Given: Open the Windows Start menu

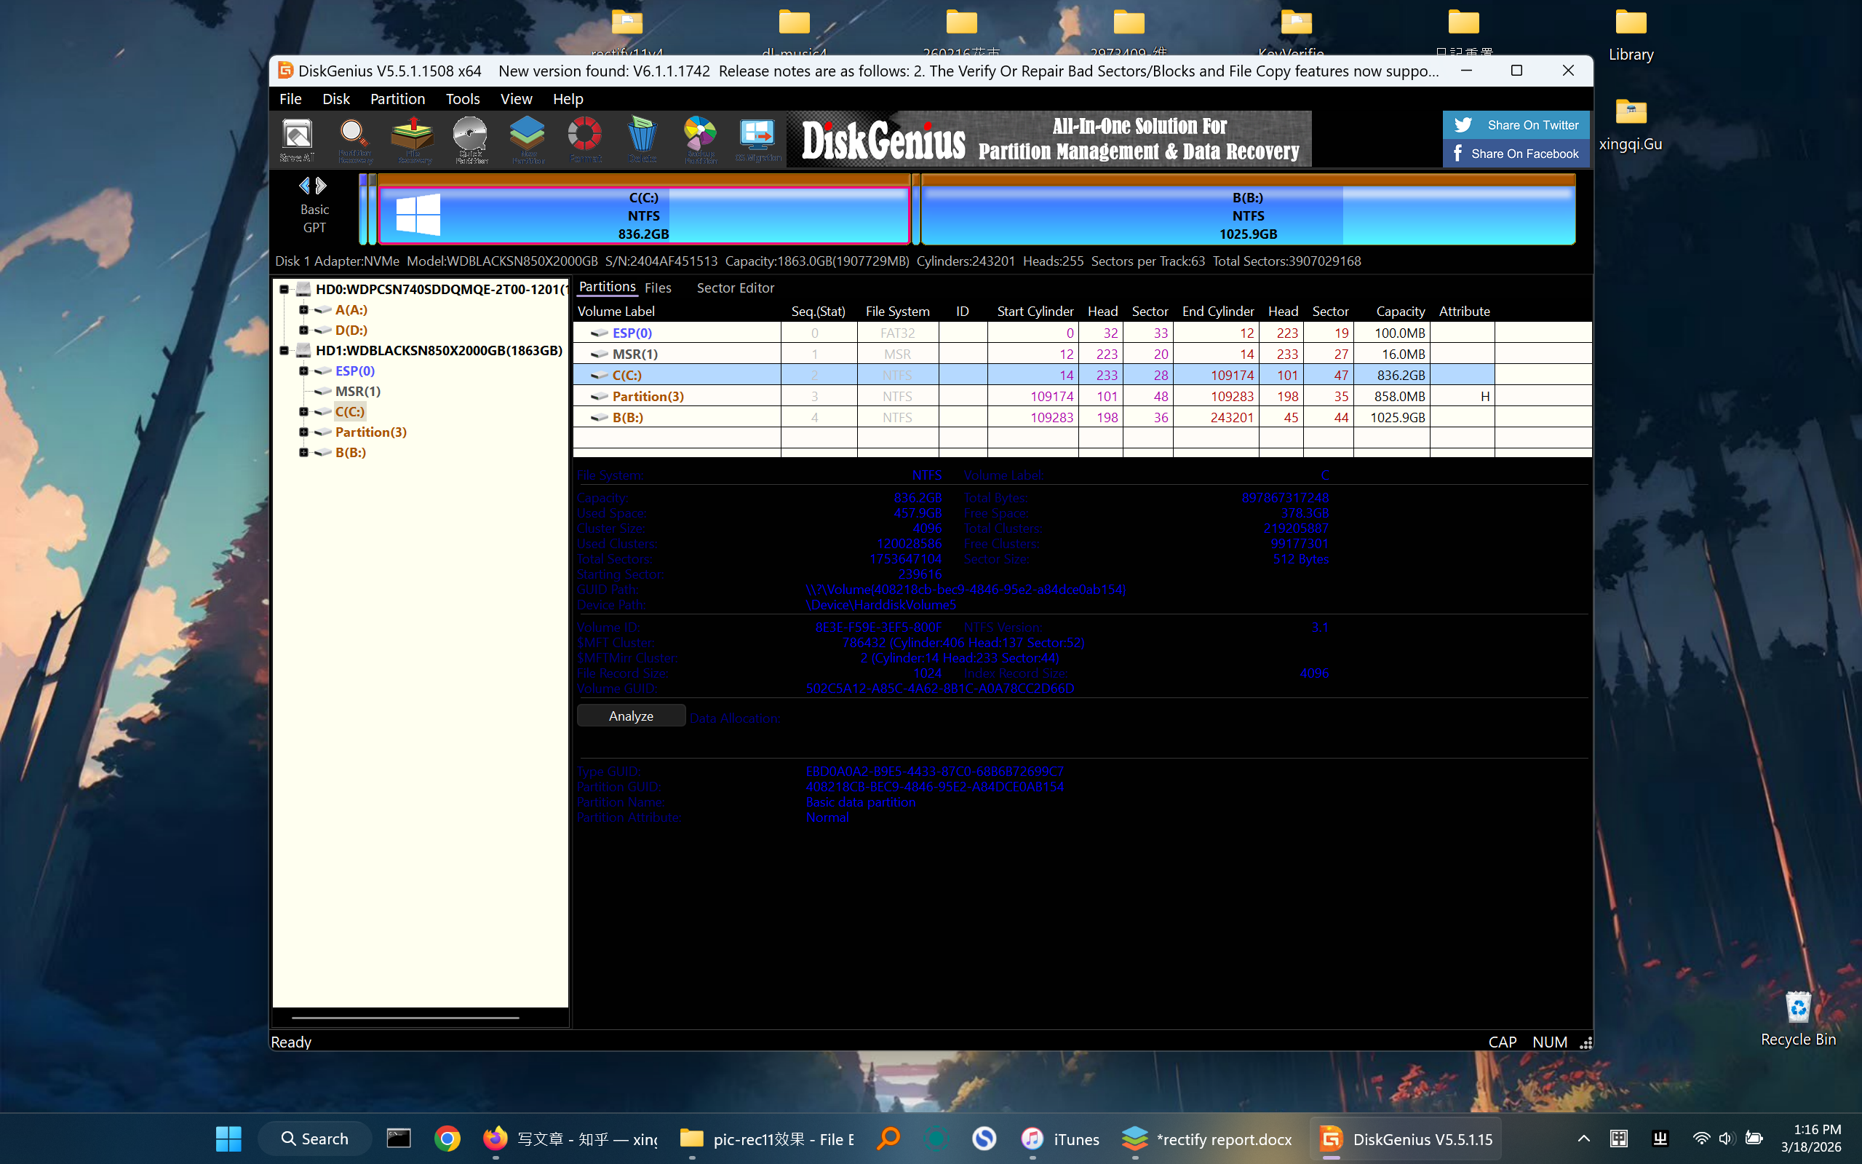Looking at the screenshot, I should [x=228, y=1138].
